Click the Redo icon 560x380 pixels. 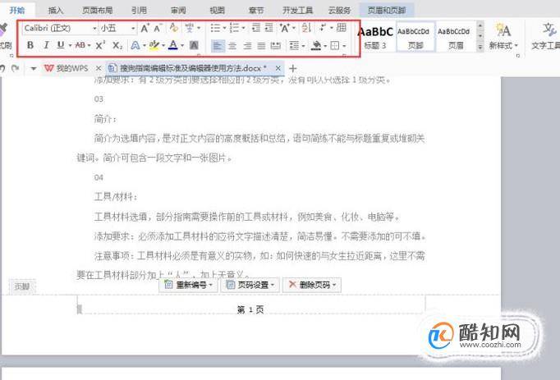click(15, 68)
